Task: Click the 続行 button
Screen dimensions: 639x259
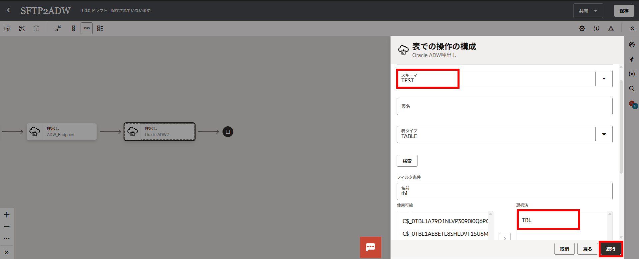Action: click(611, 249)
